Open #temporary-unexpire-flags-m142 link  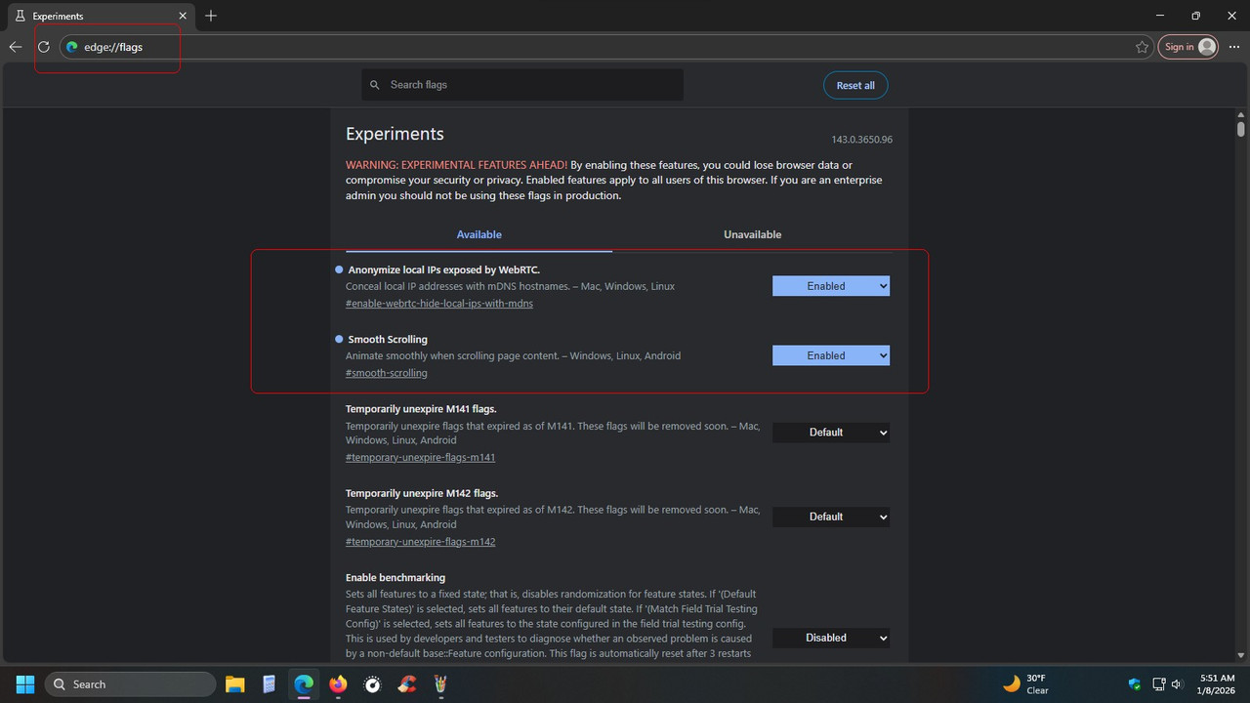pos(421,541)
